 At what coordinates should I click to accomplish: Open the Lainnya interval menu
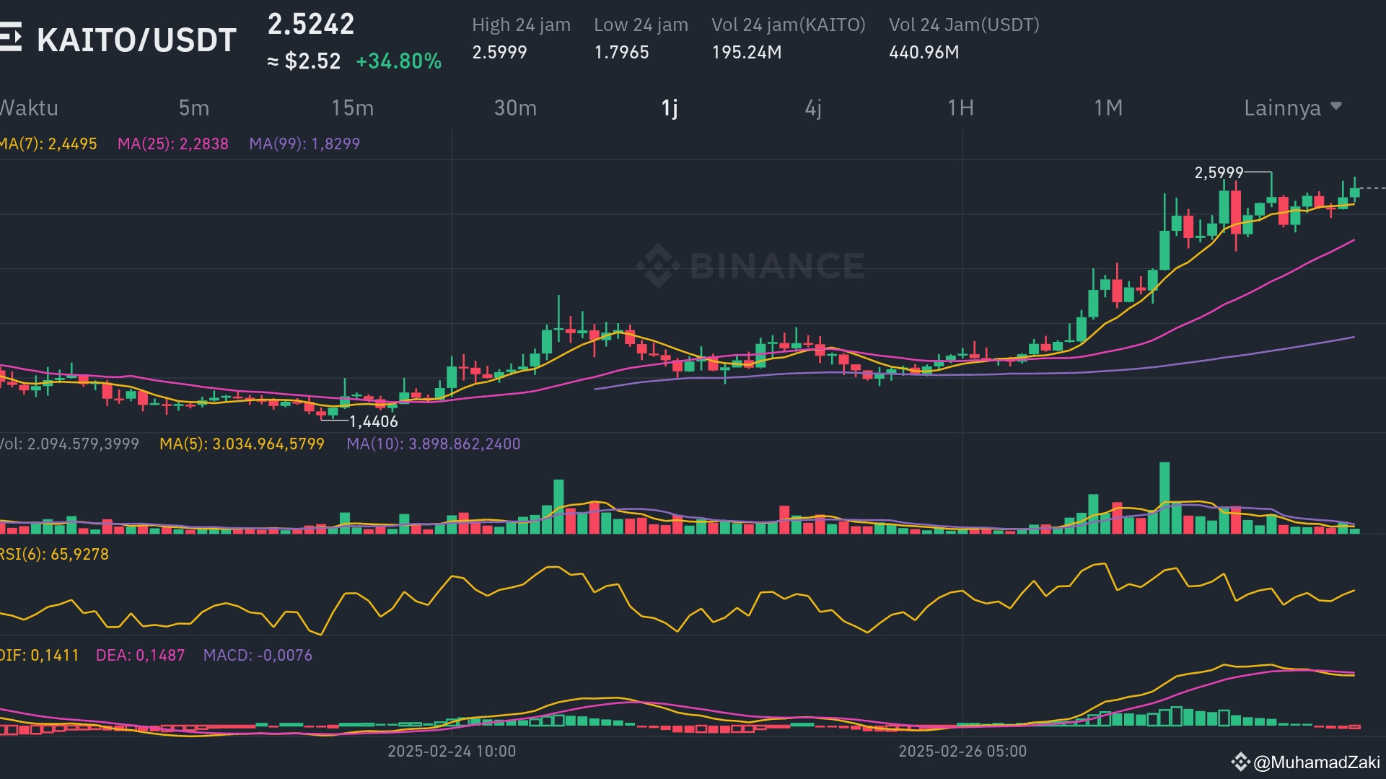pyautogui.click(x=1282, y=108)
